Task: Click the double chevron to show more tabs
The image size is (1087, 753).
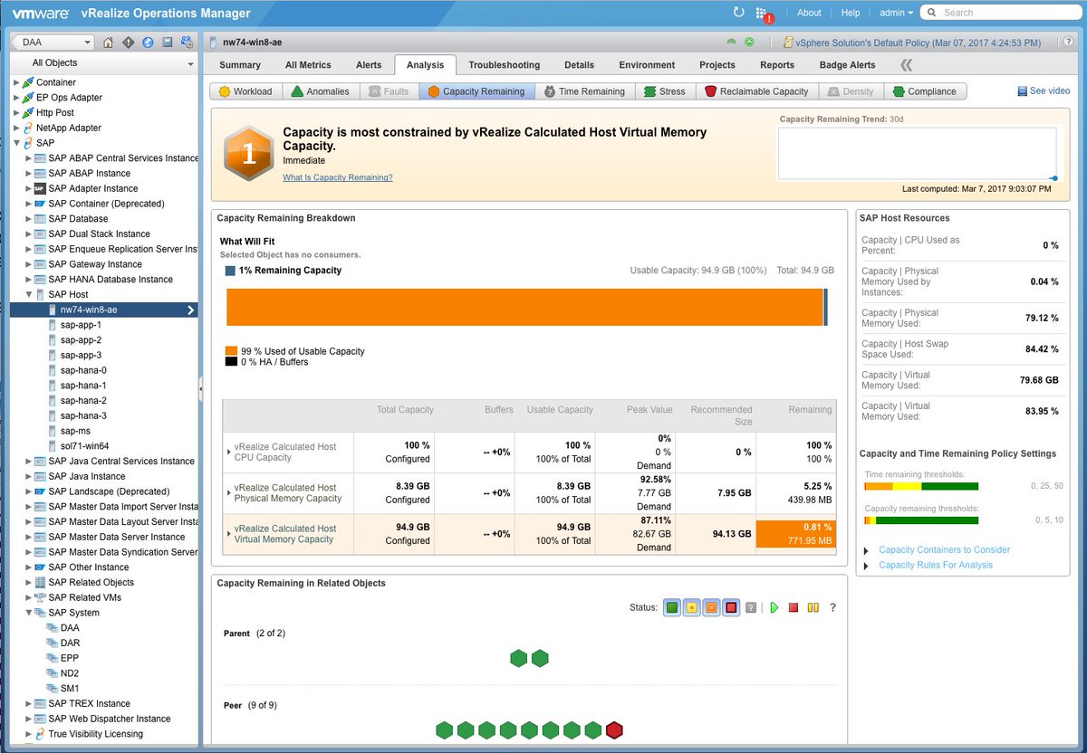Action: click(x=906, y=65)
